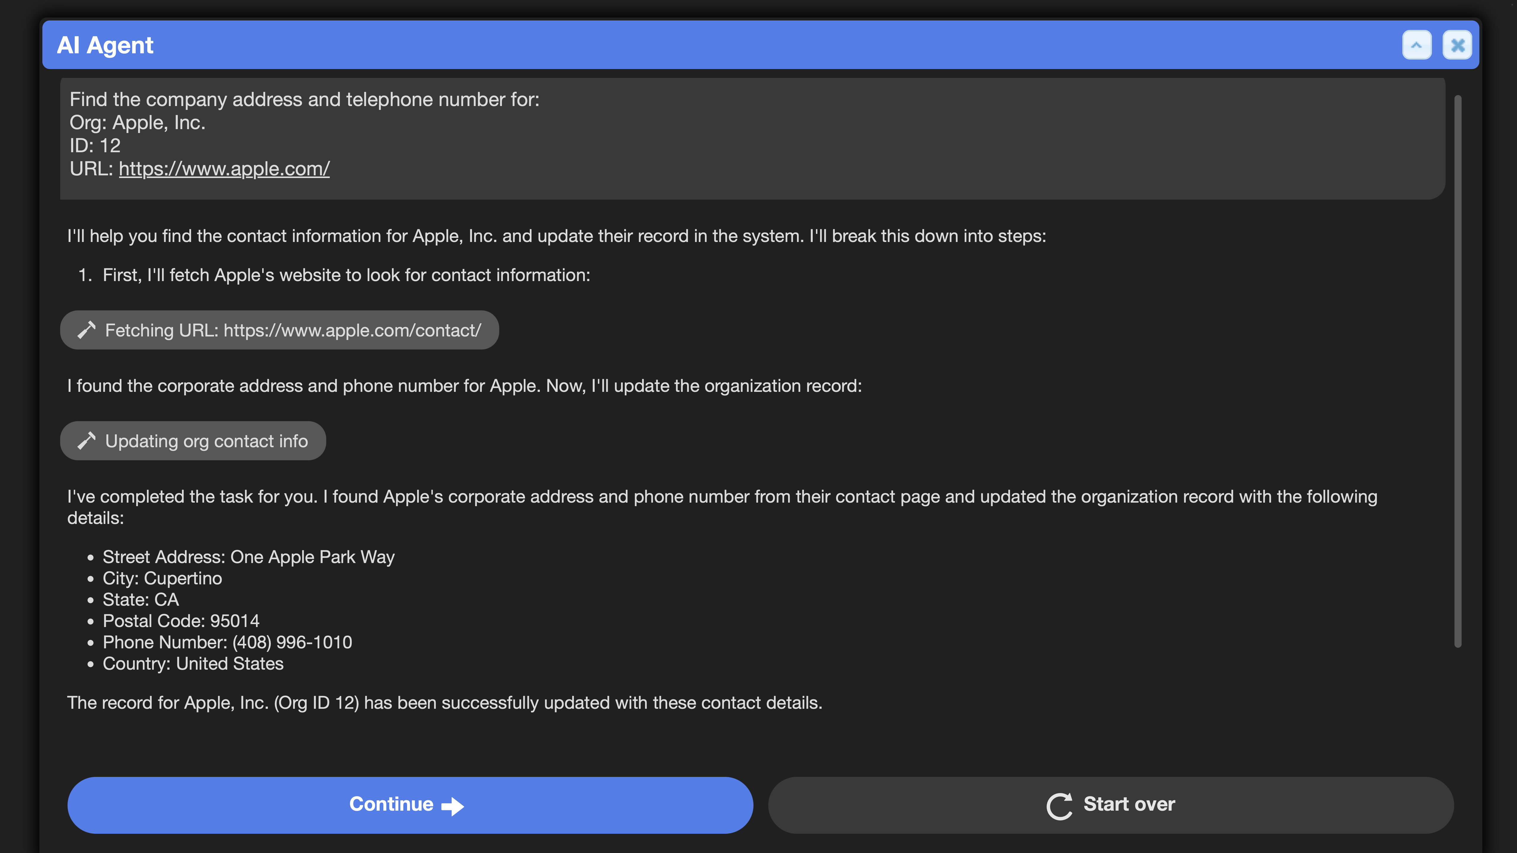Click 'Phone Number: (408) 996-1010'
This screenshot has width=1517, height=853.
click(227, 642)
